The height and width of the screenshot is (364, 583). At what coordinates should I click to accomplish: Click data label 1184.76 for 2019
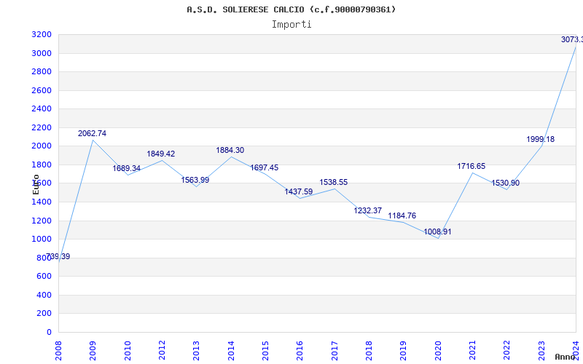click(402, 215)
